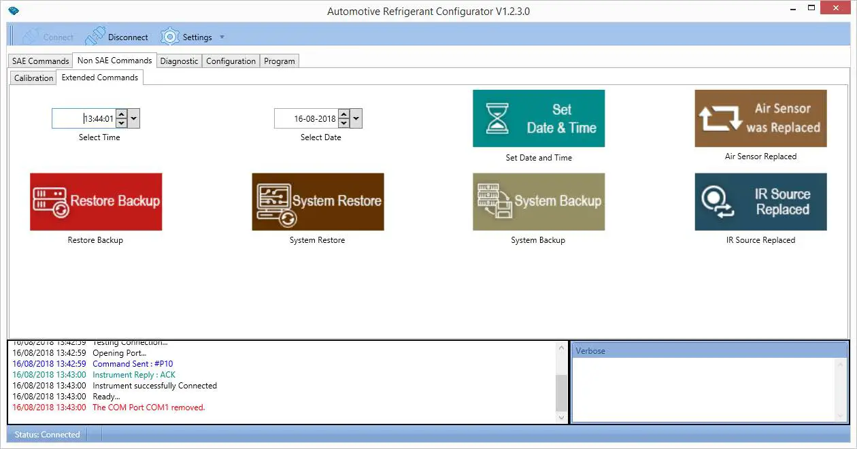
Task: Switch to the SAE Commands tab
Action: click(x=39, y=61)
